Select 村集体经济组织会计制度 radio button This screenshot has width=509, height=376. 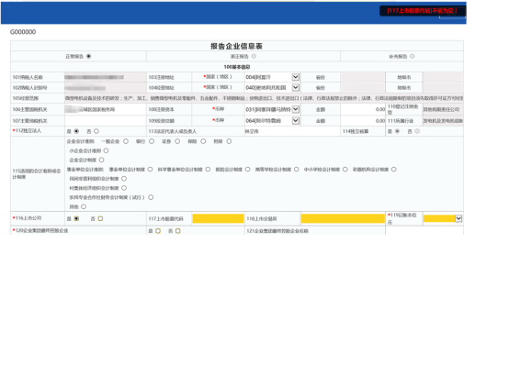click(x=124, y=188)
